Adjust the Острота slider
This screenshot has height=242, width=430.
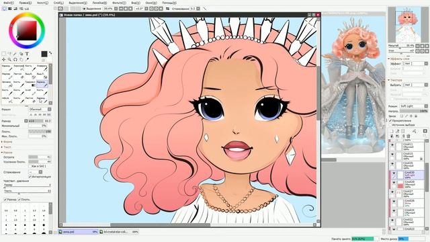[40, 157]
